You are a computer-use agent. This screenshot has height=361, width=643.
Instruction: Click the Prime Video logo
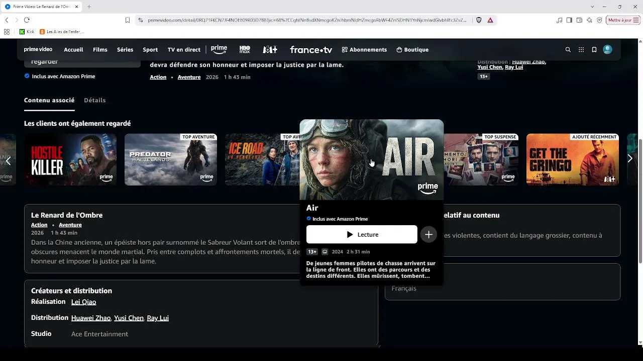[x=38, y=50]
